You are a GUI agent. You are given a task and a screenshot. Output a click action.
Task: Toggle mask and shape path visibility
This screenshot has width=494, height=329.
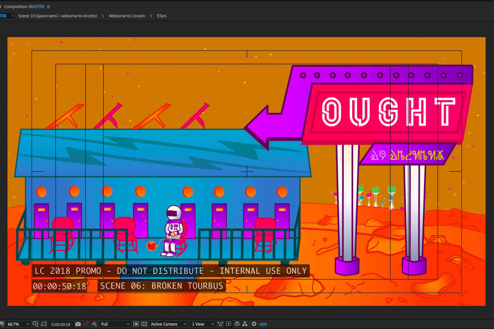44,324
